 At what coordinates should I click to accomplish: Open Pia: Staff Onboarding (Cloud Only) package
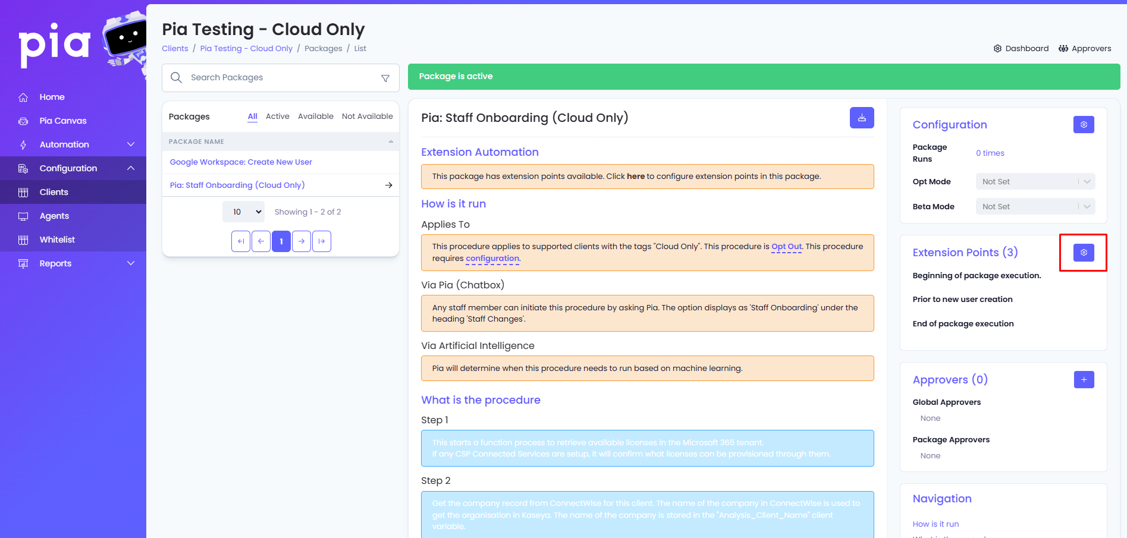click(x=237, y=185)
